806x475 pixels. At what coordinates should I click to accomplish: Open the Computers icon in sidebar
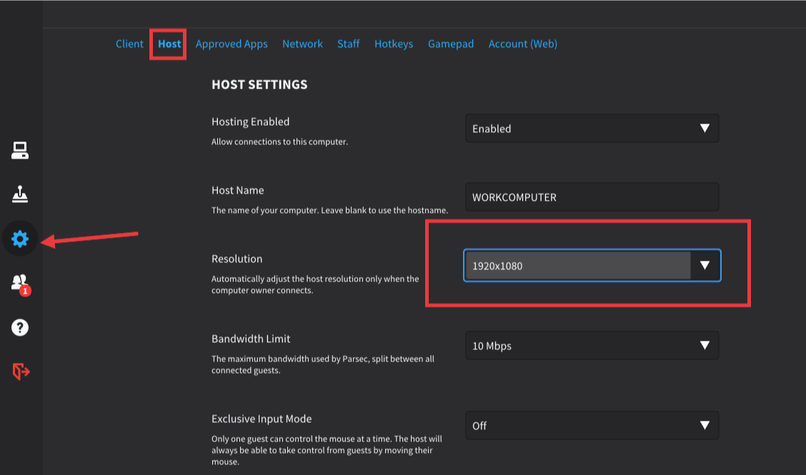(x=20, y=150)
